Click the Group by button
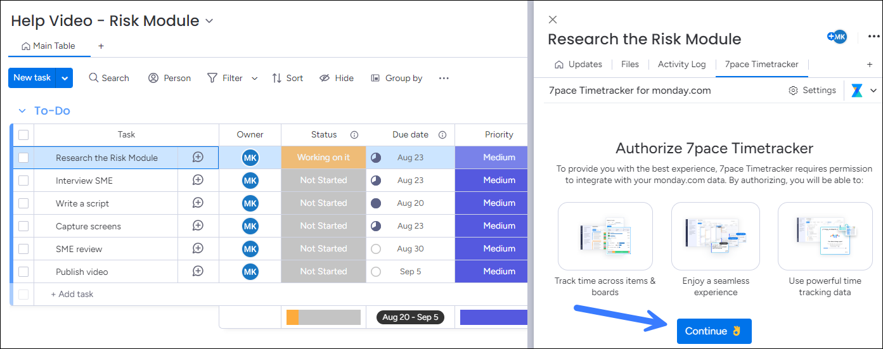Viewport: 883px width, 349px height. 397,78
